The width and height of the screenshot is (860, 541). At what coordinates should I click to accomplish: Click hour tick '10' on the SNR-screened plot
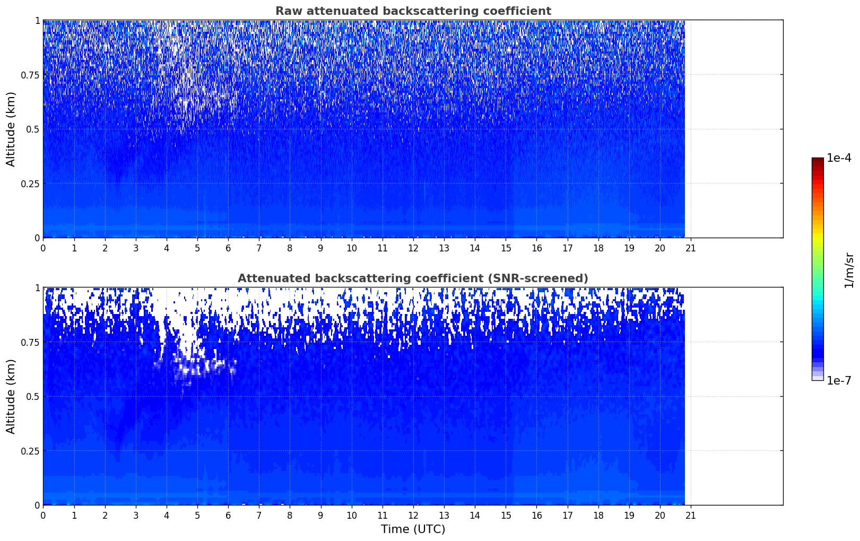[x=352, y=515]
